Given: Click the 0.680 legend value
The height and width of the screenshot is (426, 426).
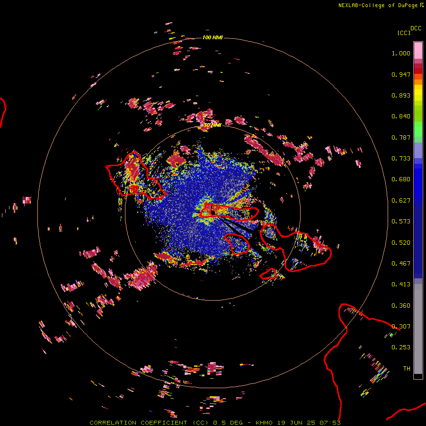Looking at the screenshot, I should 401,179.
